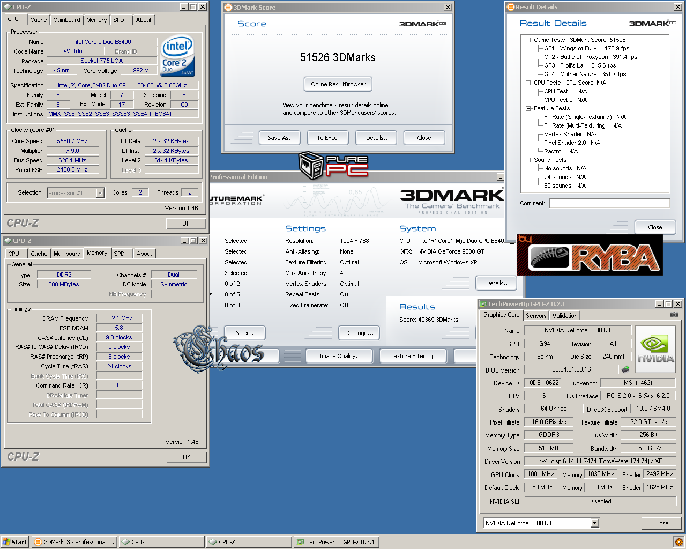Open About tab in lower CPU-Z window
Image resolution: width=686 pixels, height=549 pixels.
144,254
